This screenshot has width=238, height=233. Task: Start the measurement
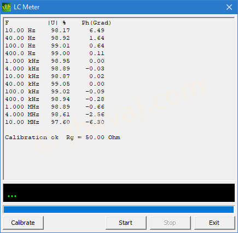[x=126, y=223]
